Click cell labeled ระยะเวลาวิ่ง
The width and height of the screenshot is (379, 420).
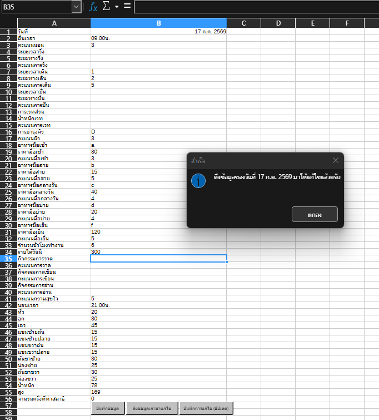(x=54, y=52)
